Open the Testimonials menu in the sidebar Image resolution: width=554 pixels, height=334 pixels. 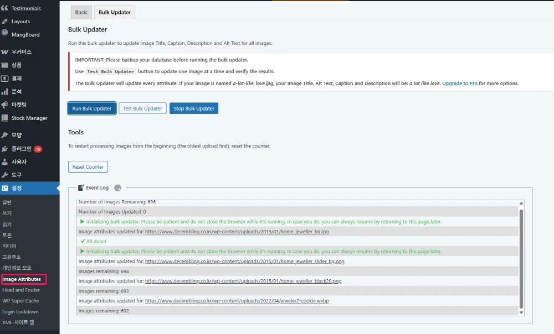click(x=25, y=8)
